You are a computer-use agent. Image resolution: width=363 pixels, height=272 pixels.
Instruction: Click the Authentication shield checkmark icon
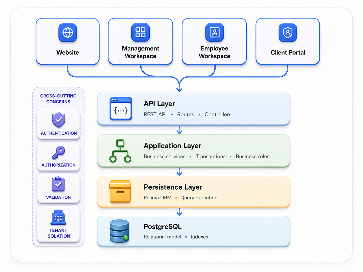59,120
